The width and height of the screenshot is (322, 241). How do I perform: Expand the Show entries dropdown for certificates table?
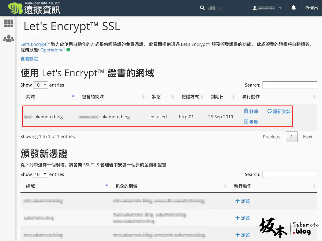[x=41, y=85]
